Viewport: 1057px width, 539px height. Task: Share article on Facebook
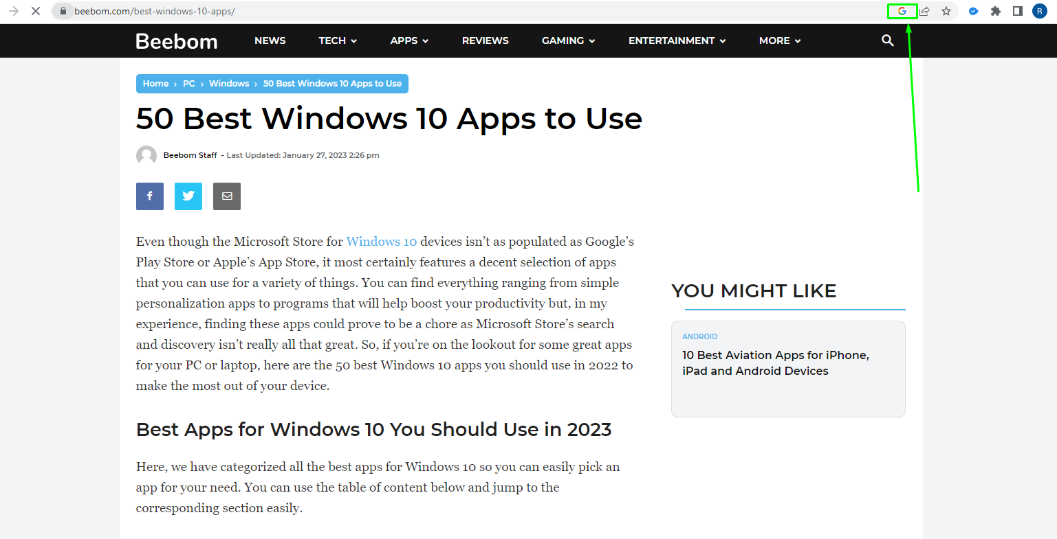pyautogui.click(x=150, y=196)
